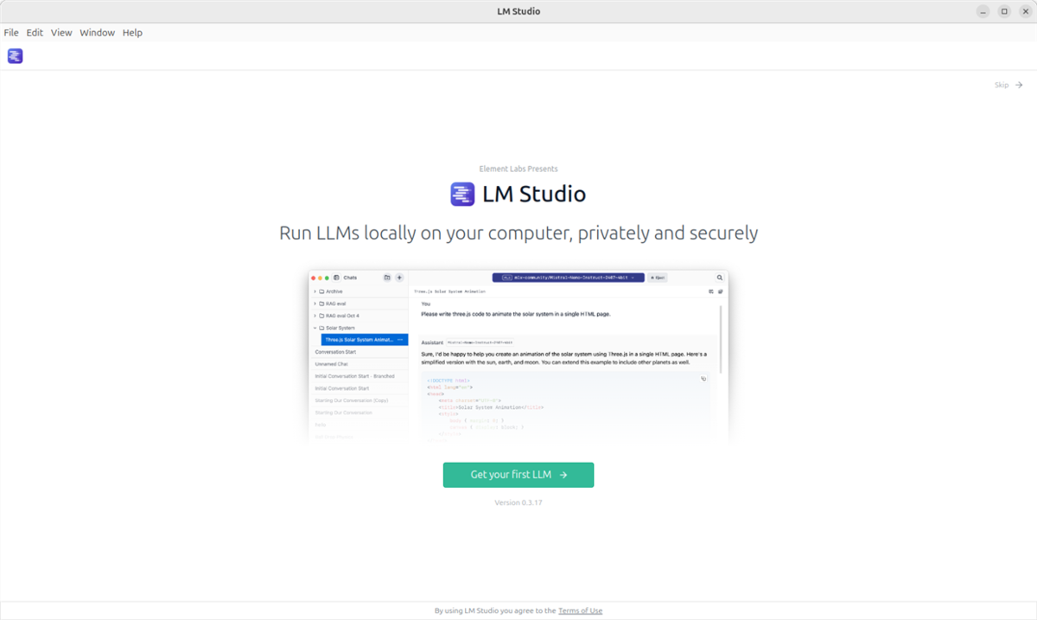Open the Window menu
Image resolution: width=1037 pixels, height=620 pixels.
[98, 33]
